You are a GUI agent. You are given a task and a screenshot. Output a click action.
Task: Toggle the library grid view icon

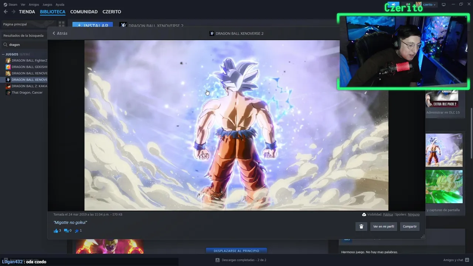click(x=61, y=24)
